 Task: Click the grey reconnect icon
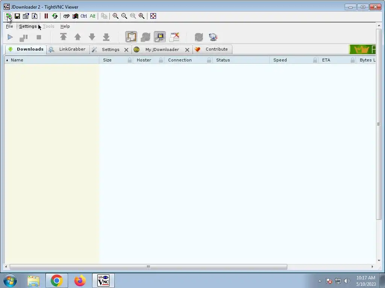(x=199, y=37)
